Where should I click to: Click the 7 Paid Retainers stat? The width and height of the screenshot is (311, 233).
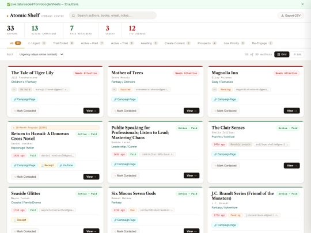click(x=81, y=30)
